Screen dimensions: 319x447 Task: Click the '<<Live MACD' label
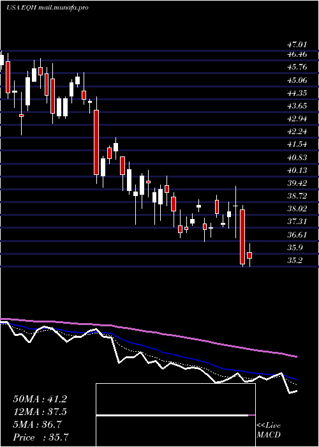pyautogui.click(x=269, y=430)
